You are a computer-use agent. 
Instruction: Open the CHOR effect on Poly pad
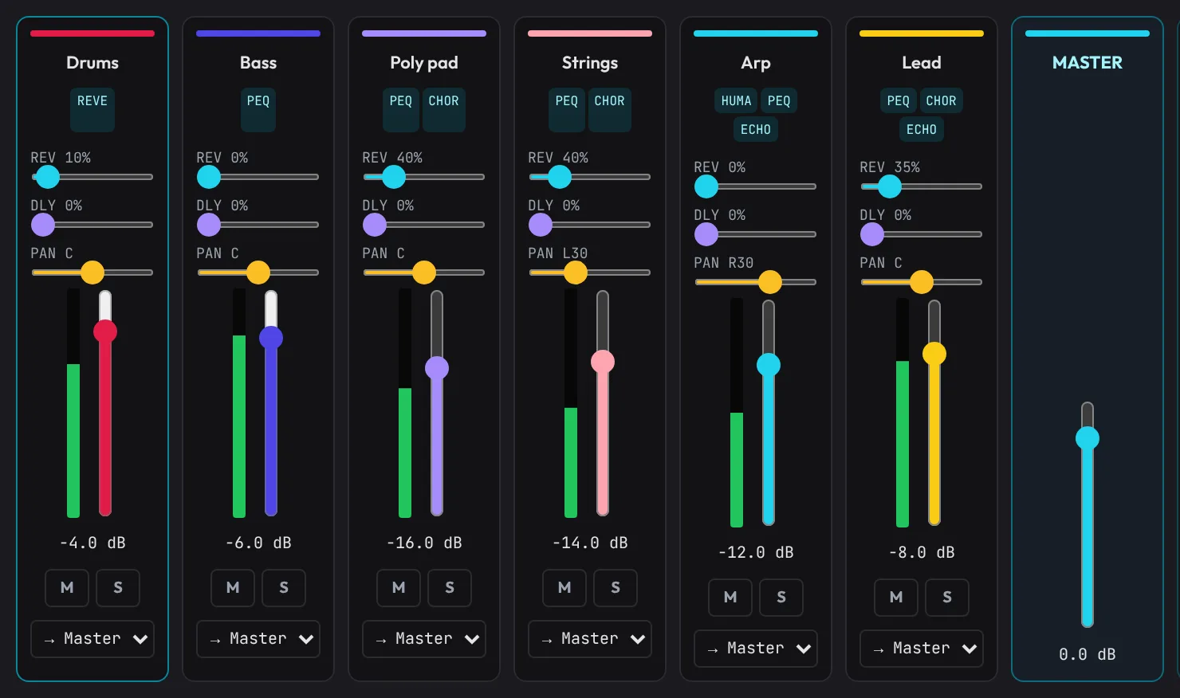click(x=444, y=110)
